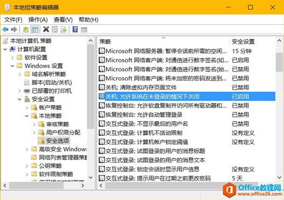Viewport: 284px width, 200px height.
Task: Collapse the Windows 设置 node
Action: 12,66
